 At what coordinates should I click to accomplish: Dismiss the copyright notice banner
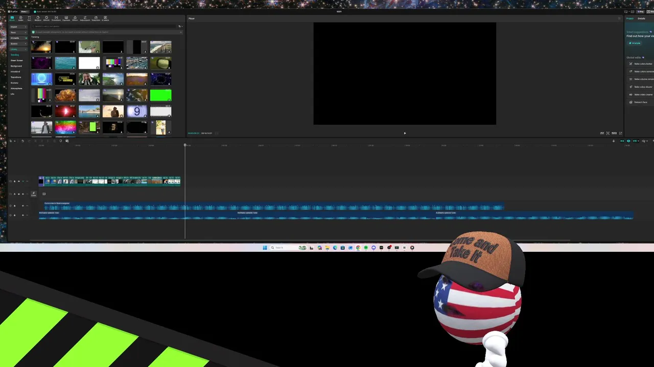(x=180, y=32)
